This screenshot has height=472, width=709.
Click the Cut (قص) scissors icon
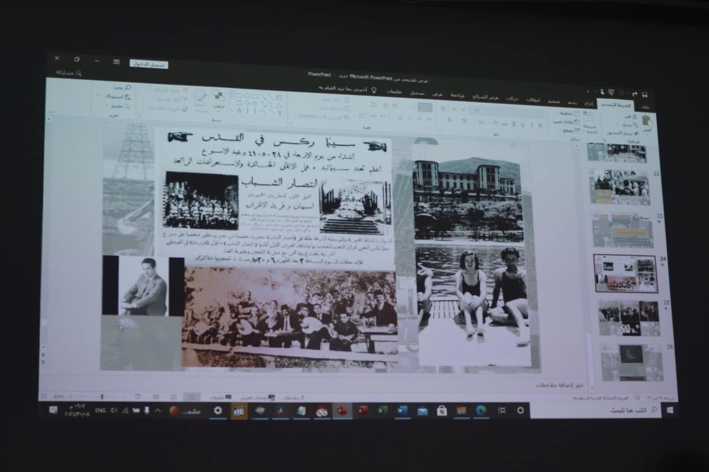click(634, 117)
